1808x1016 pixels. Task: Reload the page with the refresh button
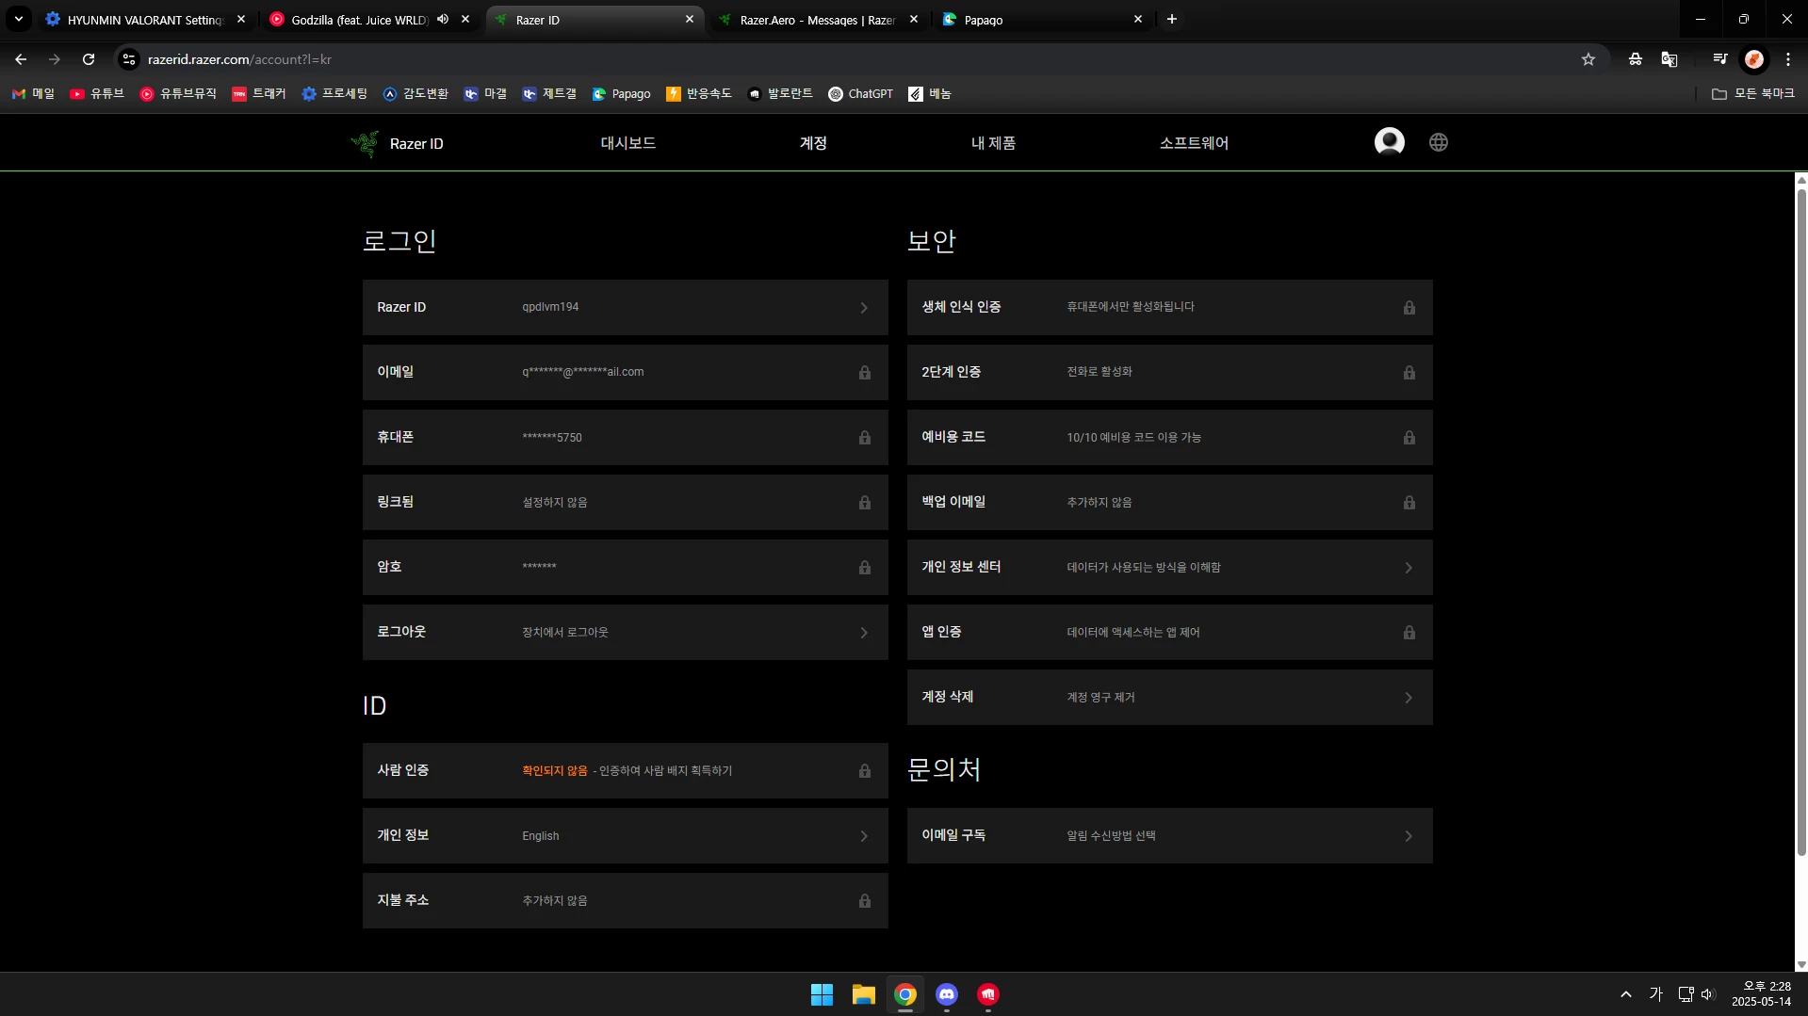point(89,59)
